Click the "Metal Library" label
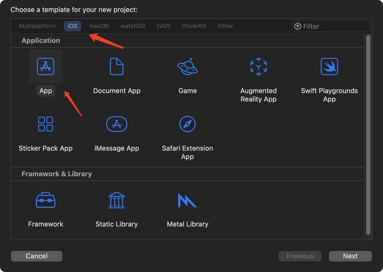The height and width of the screenshot is (272, 383). (188, 224)
